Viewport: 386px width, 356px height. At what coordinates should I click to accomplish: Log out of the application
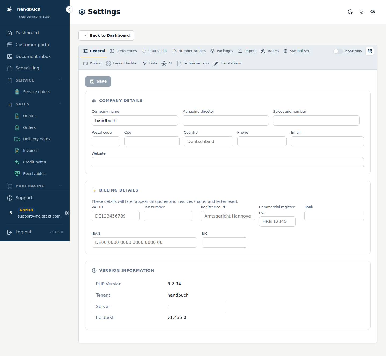coord(24,232)
